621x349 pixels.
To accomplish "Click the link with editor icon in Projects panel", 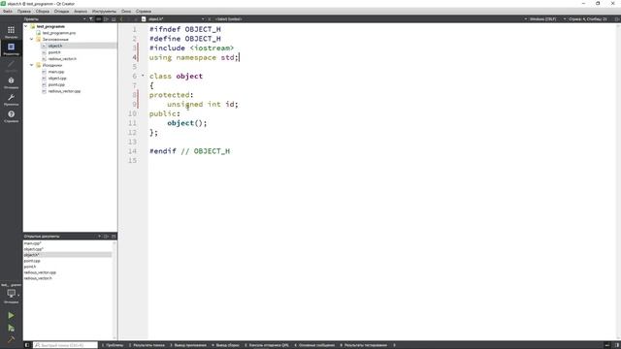I will (99, 19).
